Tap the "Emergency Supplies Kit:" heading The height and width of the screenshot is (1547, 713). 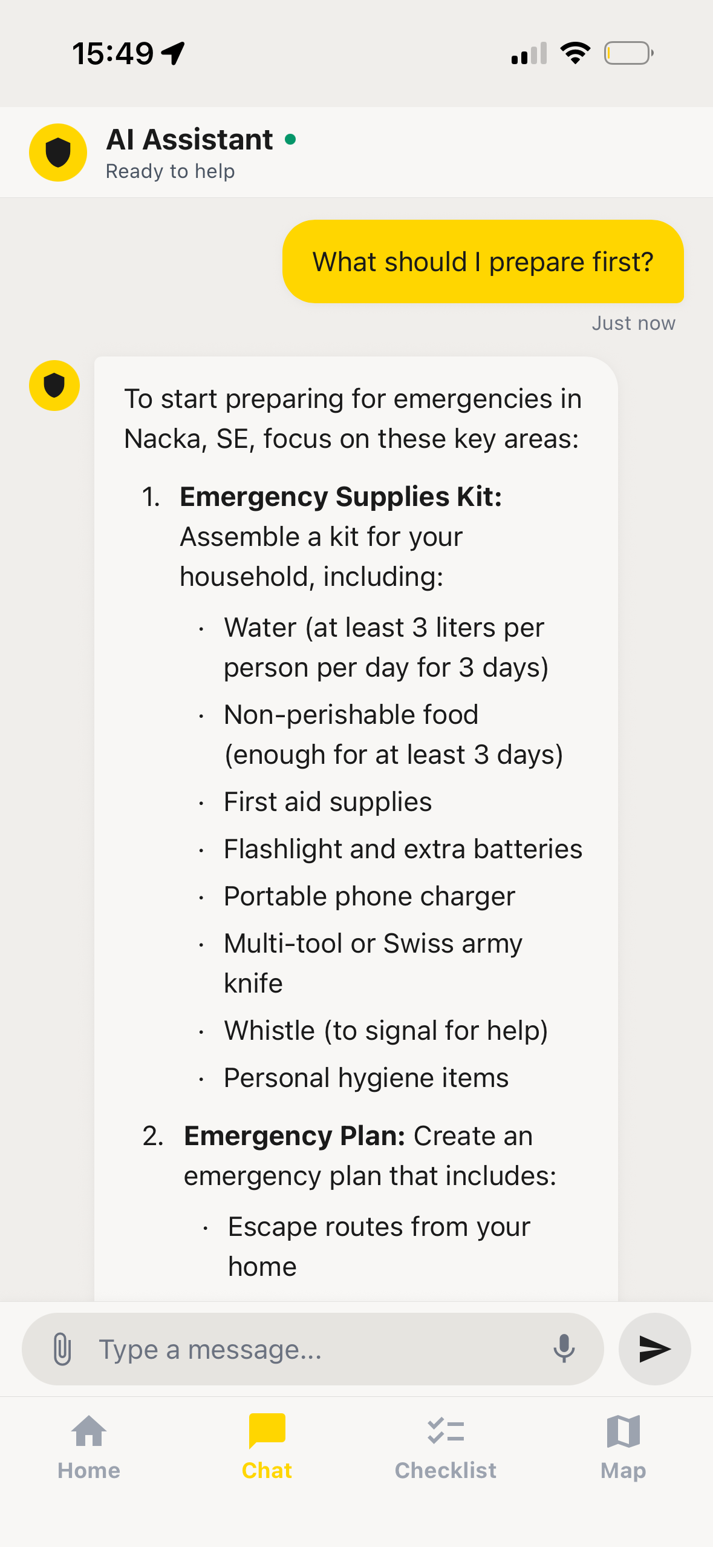(340, 497)
